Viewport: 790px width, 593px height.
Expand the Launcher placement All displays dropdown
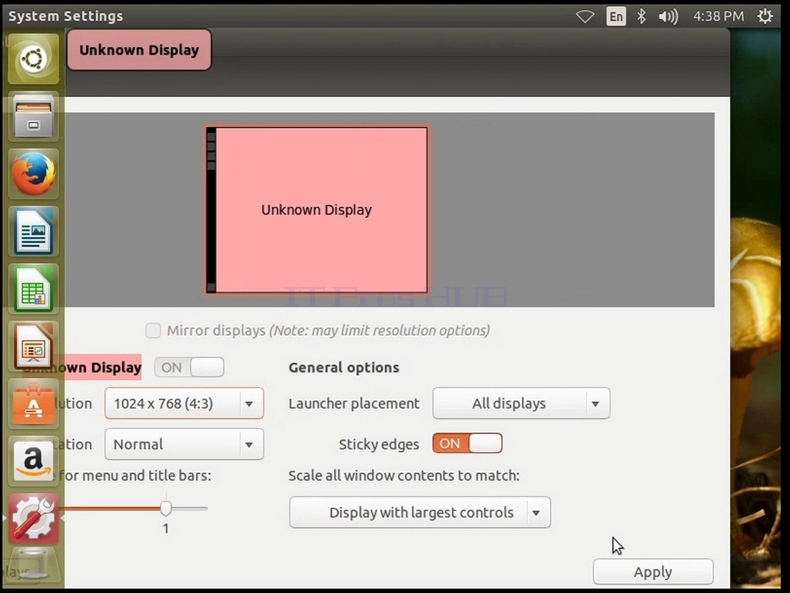click(521, 403)
